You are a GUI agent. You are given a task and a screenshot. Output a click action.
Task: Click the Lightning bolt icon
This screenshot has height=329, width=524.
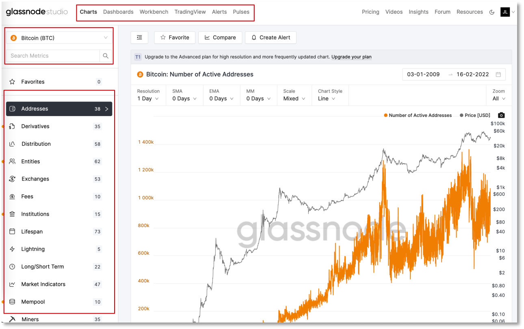point(12,249)
